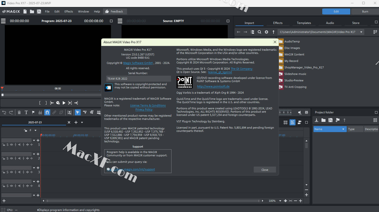Click the Play button in program monitor
Image resolution: width=379 pixels, height=212 pixels.
[64, 103]
